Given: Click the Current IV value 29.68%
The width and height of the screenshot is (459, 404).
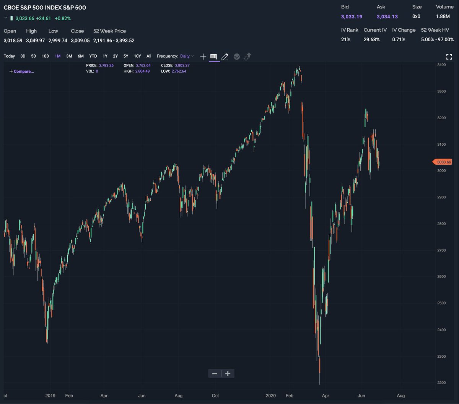Looking at the screenshot, I should coord(372,40).
